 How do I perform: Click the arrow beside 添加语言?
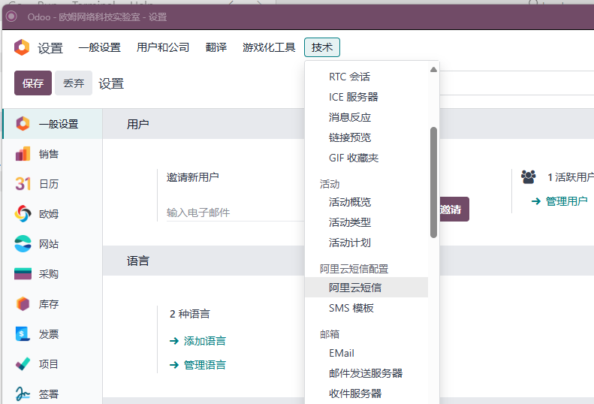pos(174,341)
